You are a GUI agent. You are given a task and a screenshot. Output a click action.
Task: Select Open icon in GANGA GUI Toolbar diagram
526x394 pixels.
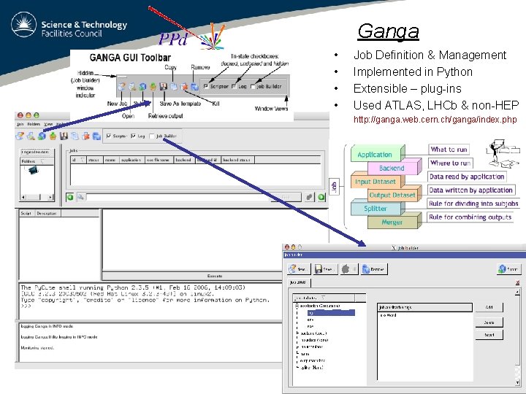(132, 86)
